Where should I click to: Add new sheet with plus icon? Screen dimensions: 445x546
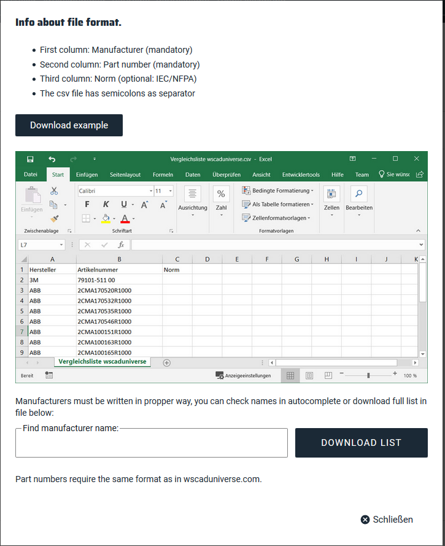coord(167,363)
